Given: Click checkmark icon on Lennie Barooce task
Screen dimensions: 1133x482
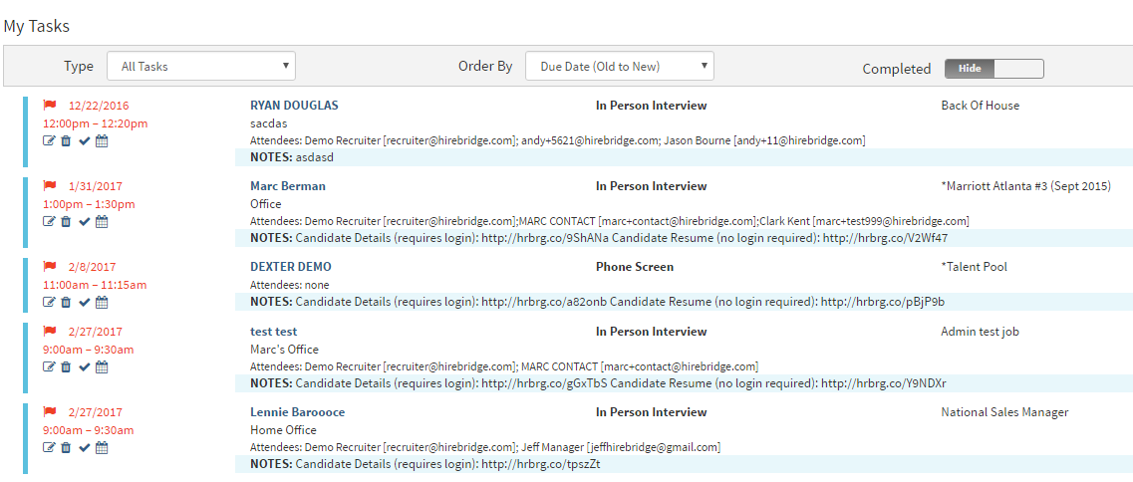Looking at the screenshot, I should point(84,448).
